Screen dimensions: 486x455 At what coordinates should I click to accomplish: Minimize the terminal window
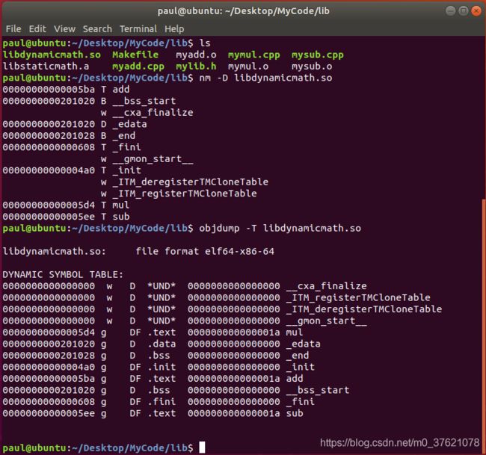[x=451, y=11]
